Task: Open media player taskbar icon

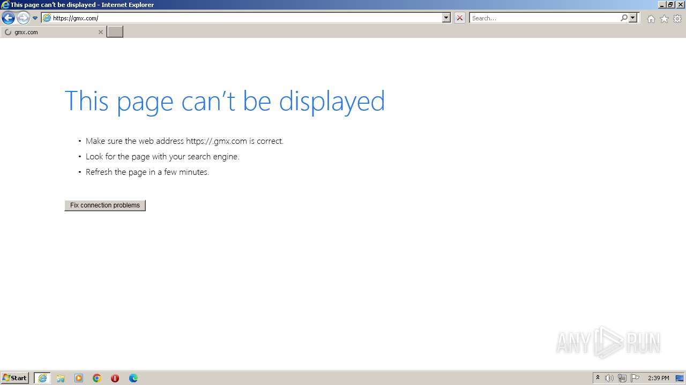Action: tap(79, 378)
